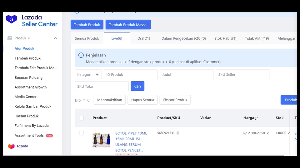Screen dimensions: 300x168
Task: Click Tambah Produk Massal button
Action: click(128, 25)
